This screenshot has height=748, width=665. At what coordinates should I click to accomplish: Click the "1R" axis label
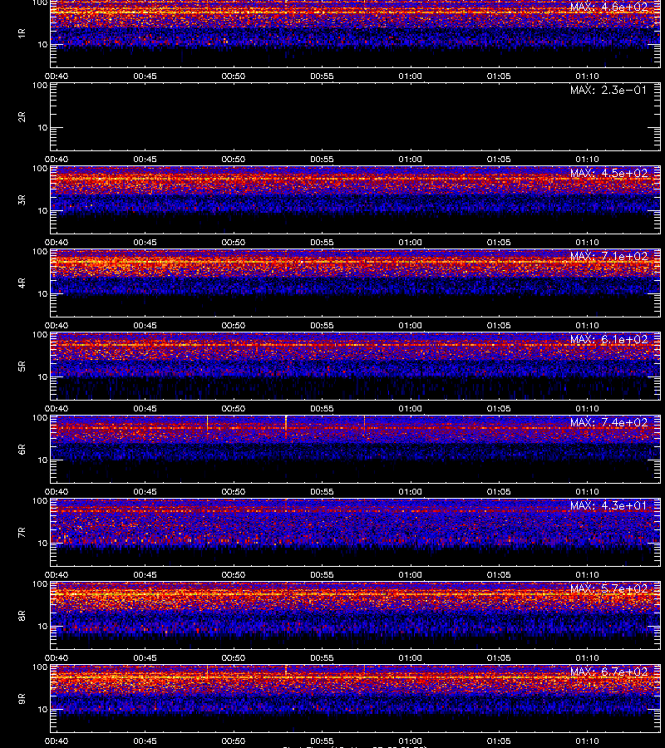(x=22, y=33)
